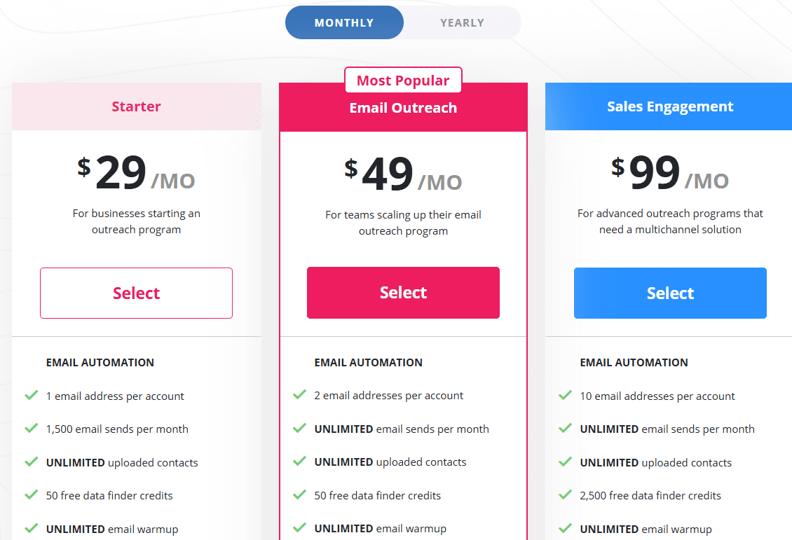Image resolution: width=792 pixels, height=540 pixels.
Task: Click the checkmark next to '1,500 email sends per month'
Action: pyautogui.click(x=31, y=429)
